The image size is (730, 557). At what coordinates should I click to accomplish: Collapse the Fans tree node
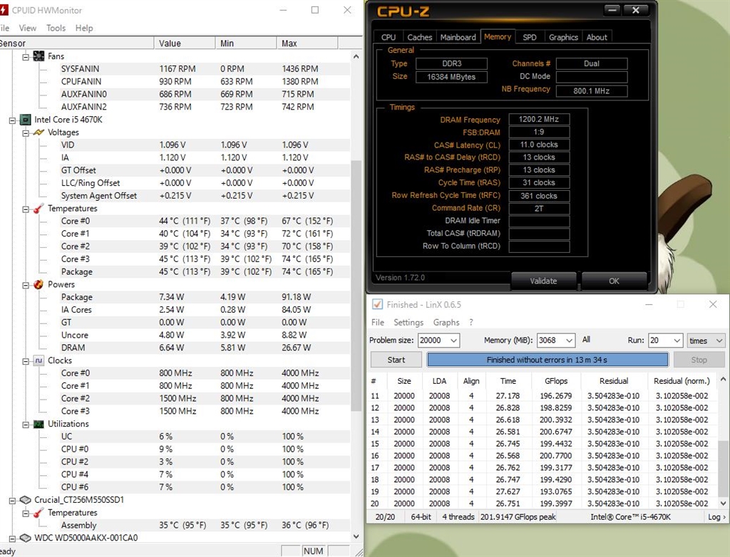(x=26, y=57)
